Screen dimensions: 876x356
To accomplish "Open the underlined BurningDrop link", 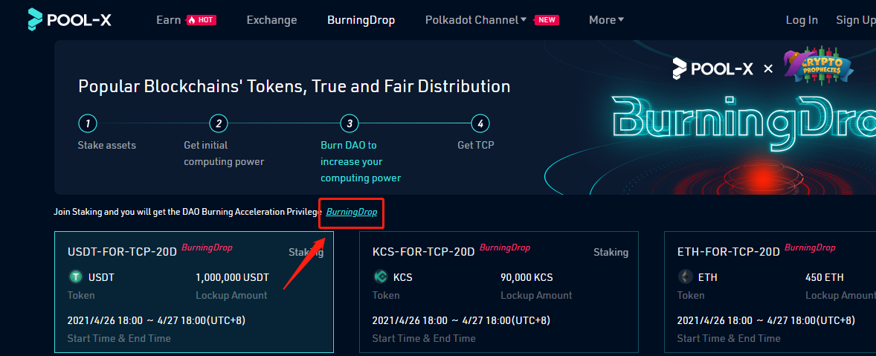I will pyautogui.click(x=352, y=212).
